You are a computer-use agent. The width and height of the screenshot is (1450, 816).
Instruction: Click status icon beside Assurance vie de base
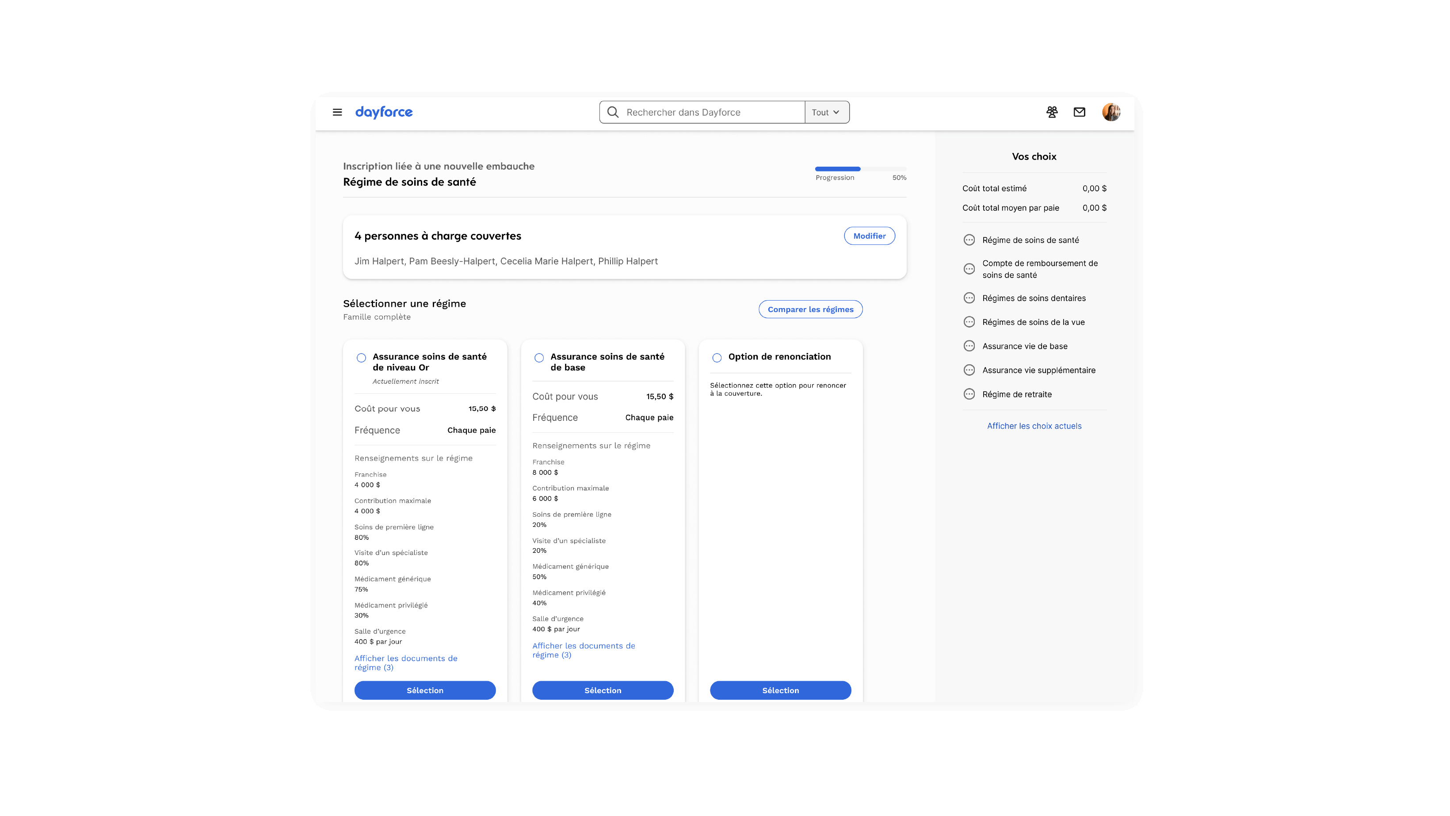coord(969,346)
